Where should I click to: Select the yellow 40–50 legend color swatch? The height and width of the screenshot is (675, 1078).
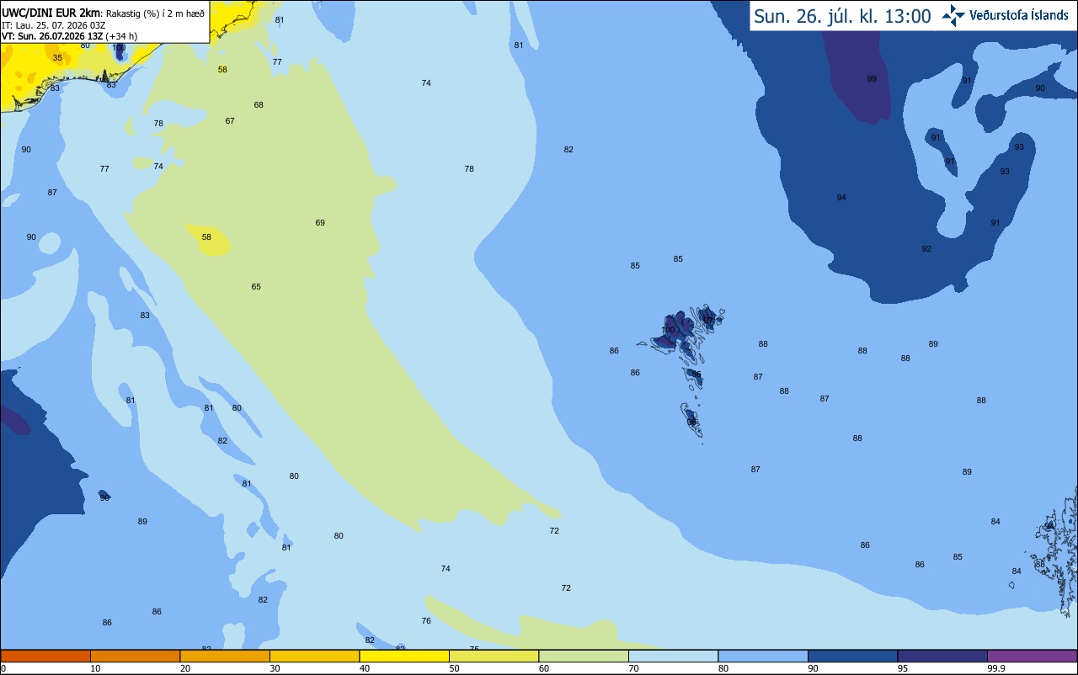coord(404,656)
